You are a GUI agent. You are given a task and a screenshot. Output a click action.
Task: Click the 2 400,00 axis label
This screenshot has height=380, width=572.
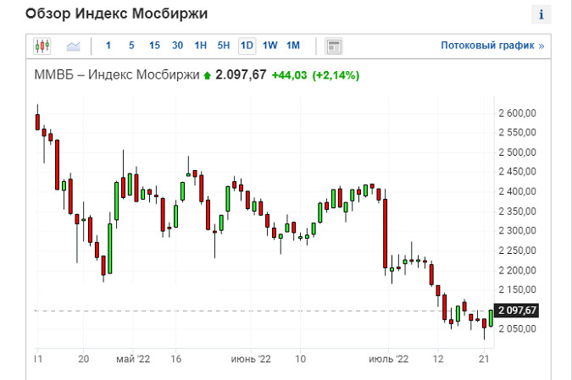517,191
